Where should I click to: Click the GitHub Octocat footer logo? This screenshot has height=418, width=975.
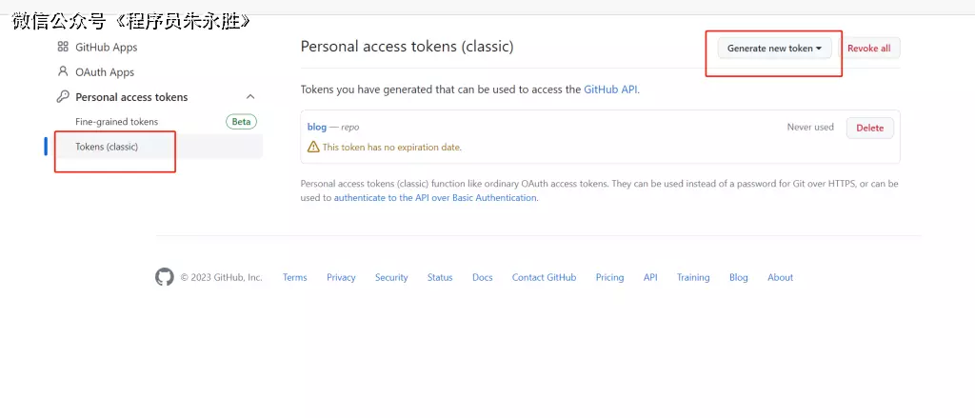coord(165,277)
